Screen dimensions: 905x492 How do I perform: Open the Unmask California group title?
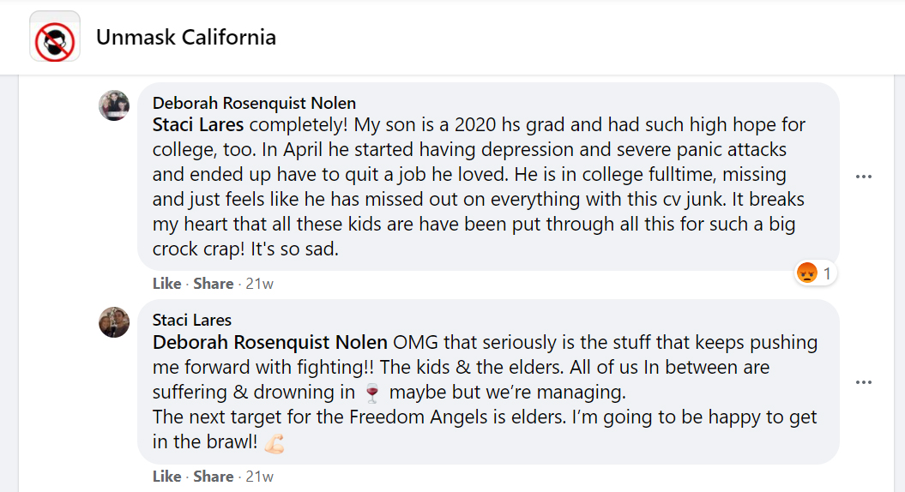coord(186,38)
